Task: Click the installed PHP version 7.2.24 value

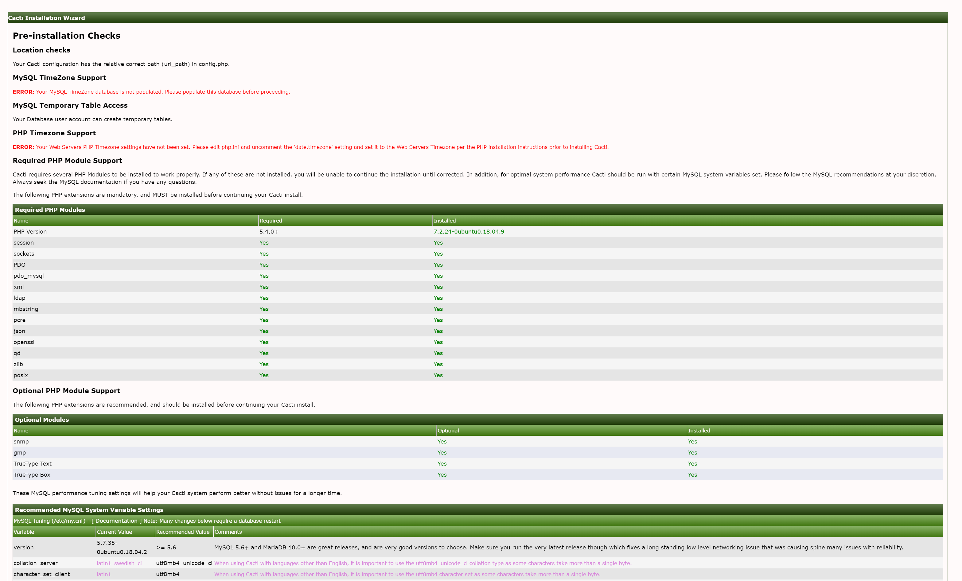Action: (469, 231)
